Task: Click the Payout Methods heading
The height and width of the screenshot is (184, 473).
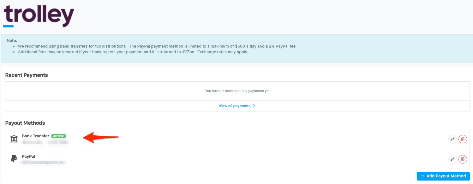Action: point(25,123)
